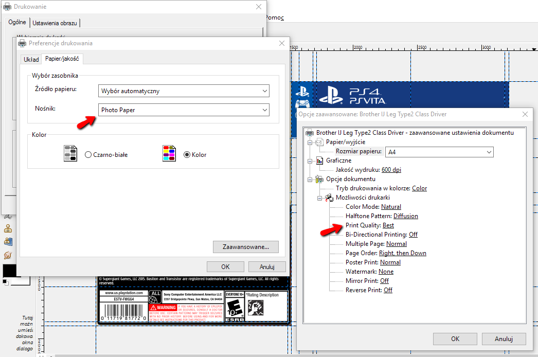Click the Clone stamp tool icon
Screen dimensions: 538x357
point(8,229)
